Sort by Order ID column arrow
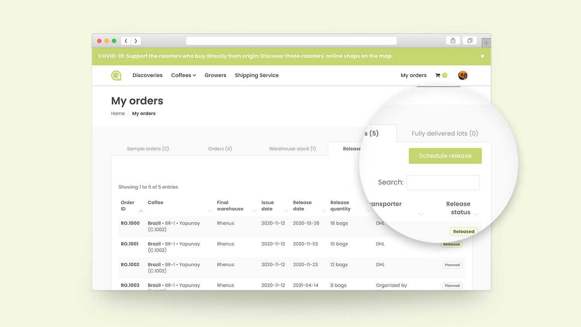Viewport: 581px width, 327px height. (141, 211)
